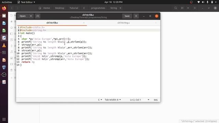The width and height of the screenshot is (219, 123).
Task: Show Applications grid
Action: [4, 119]
